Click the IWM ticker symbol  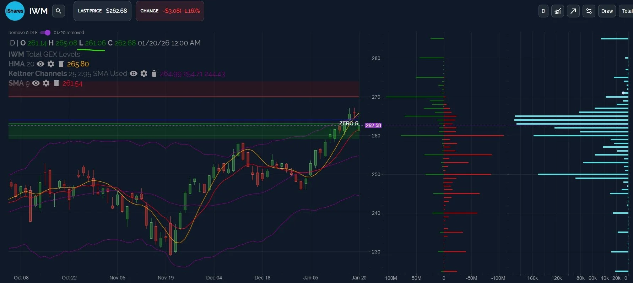coord(38,11)
